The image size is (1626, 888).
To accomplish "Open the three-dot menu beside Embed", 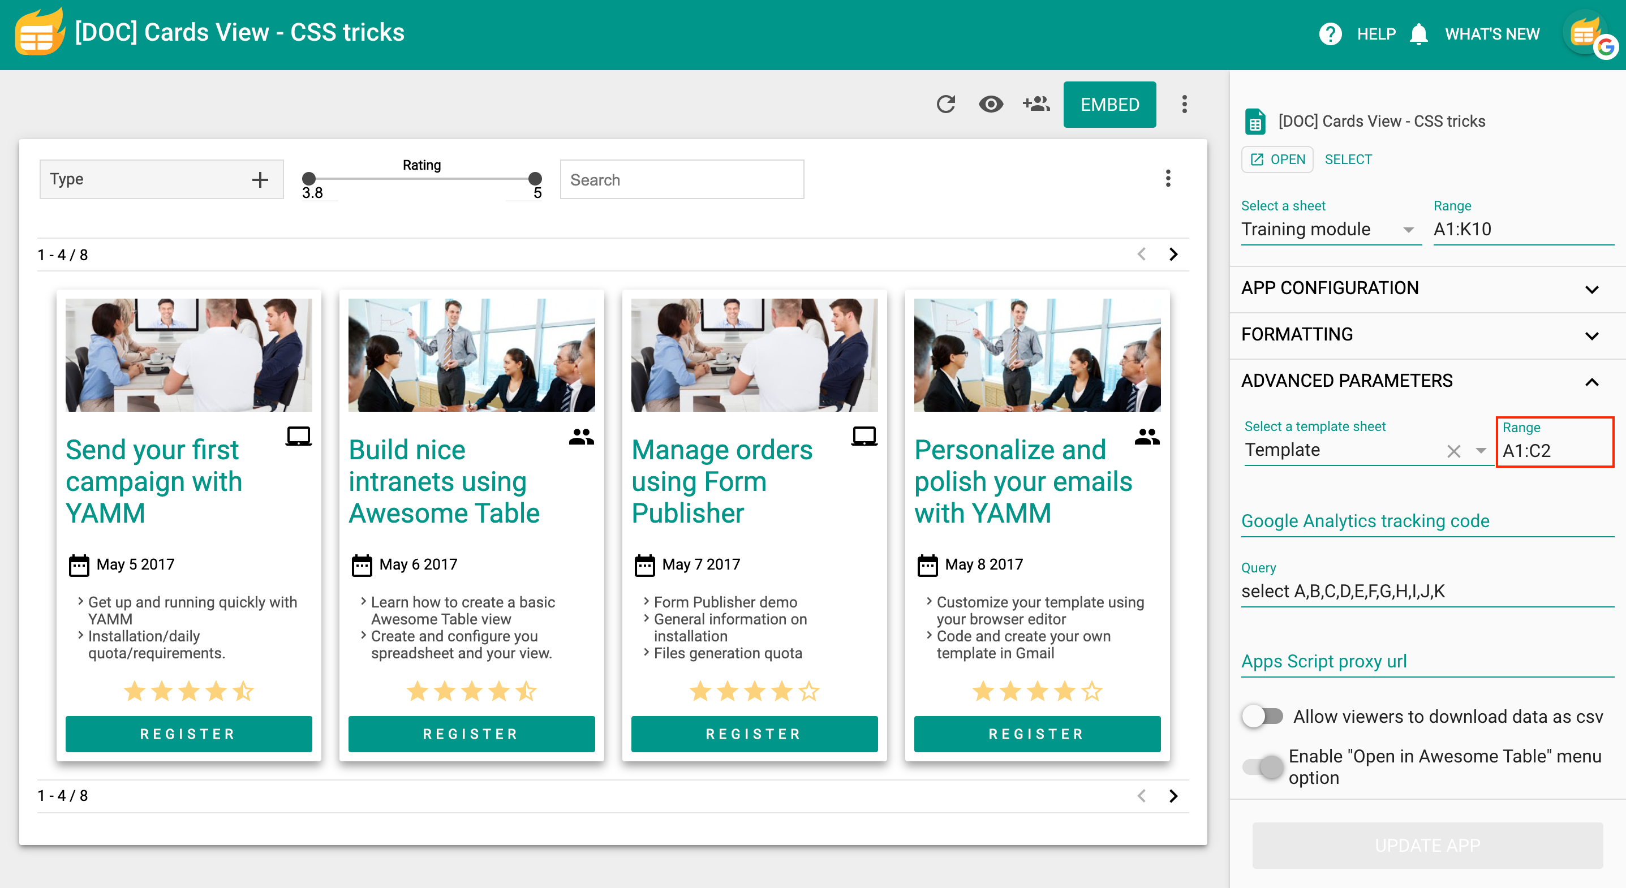I will [x=1184, y=104].
